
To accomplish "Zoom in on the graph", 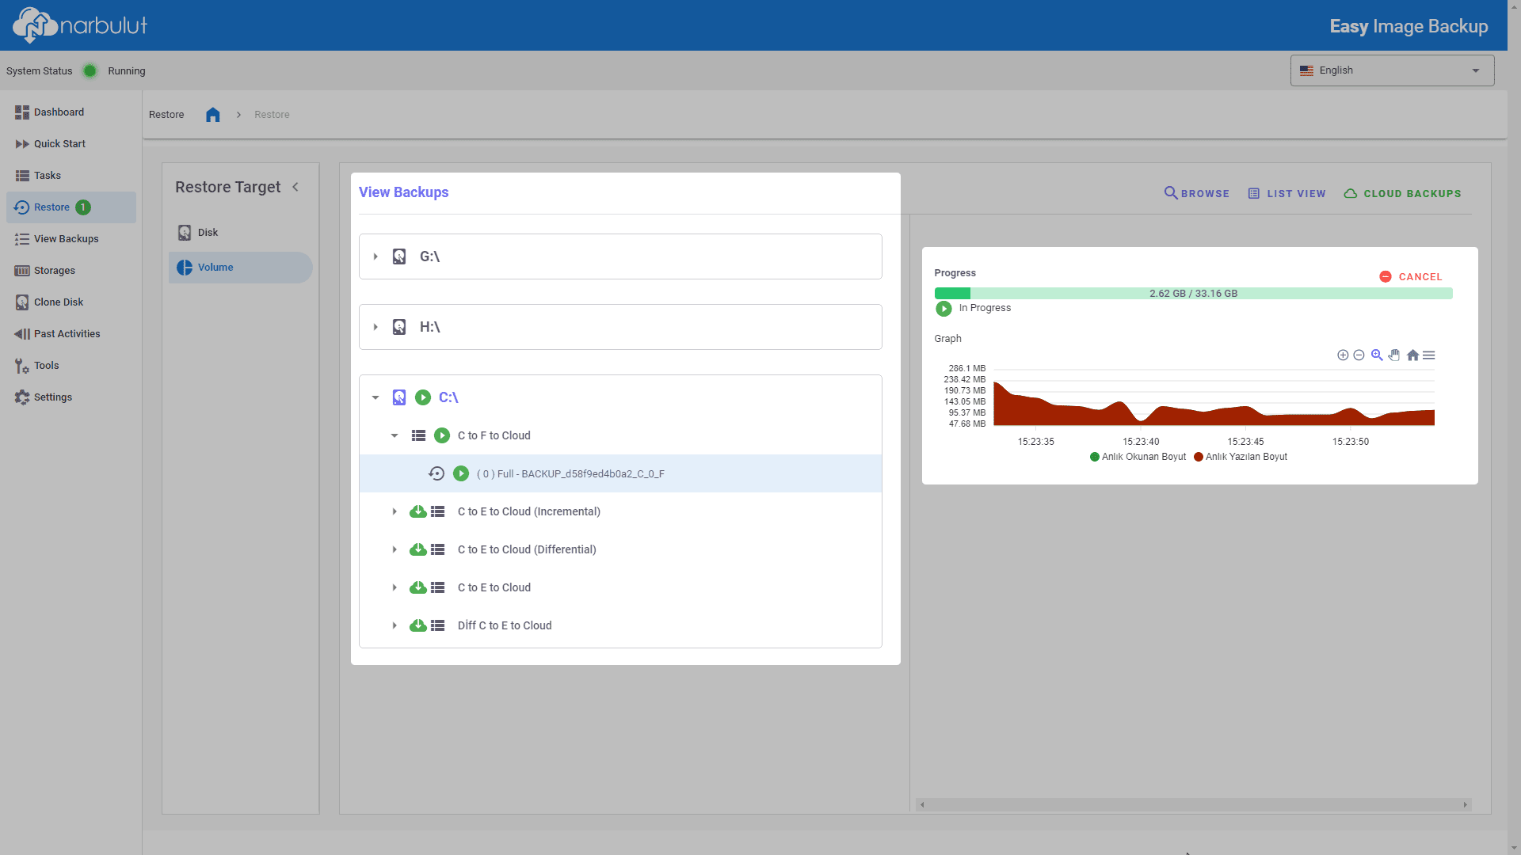I will (x=1343, y=355).
